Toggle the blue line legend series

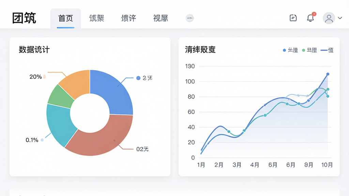[x=327, y=50]
